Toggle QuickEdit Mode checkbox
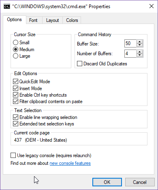Screen dimensions: 158x190 (x=15, y=82)
